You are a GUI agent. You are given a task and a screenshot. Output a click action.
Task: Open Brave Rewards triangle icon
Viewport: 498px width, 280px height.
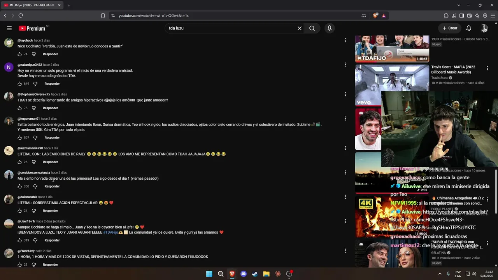tap(384, 16)
